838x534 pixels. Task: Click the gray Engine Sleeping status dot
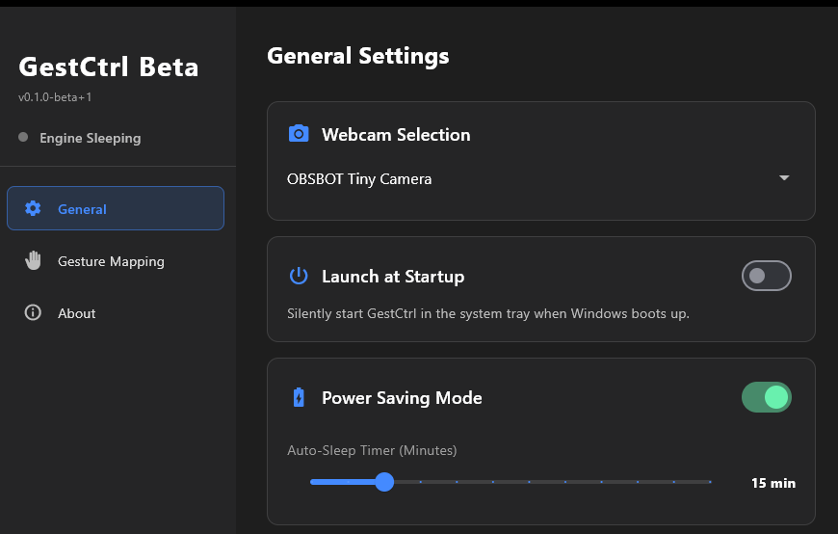pos(23,137)
